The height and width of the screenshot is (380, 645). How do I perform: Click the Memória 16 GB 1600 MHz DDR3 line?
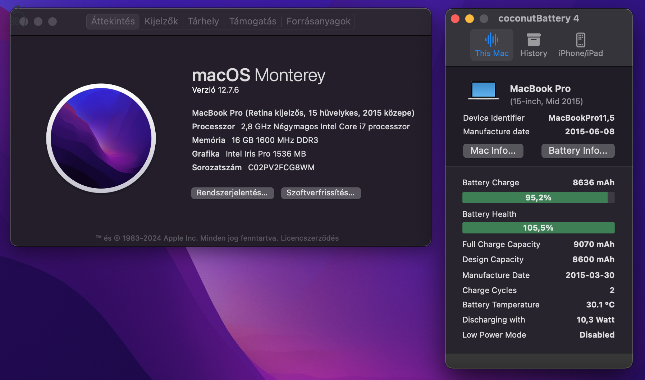255,140
